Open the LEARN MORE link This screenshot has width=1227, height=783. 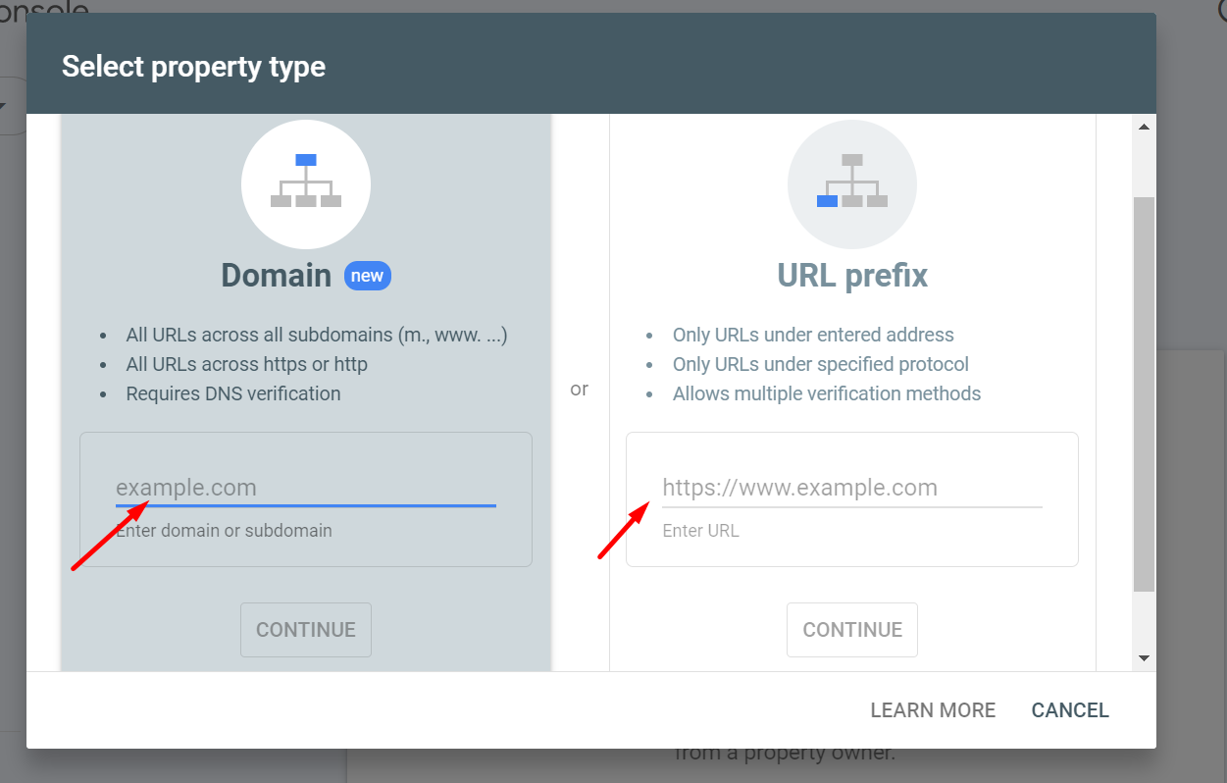[933, 710]
